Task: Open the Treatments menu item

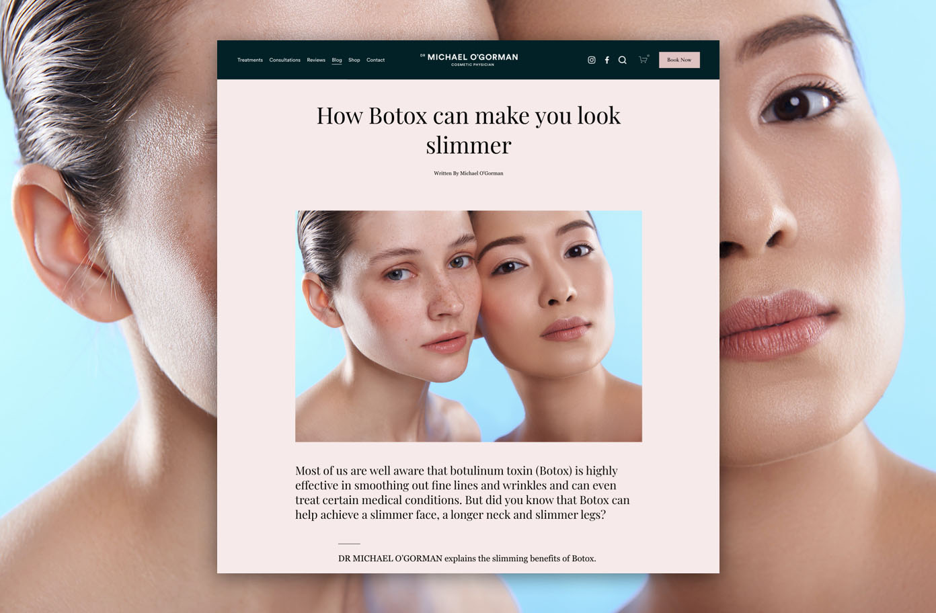Action: point(250,60)
